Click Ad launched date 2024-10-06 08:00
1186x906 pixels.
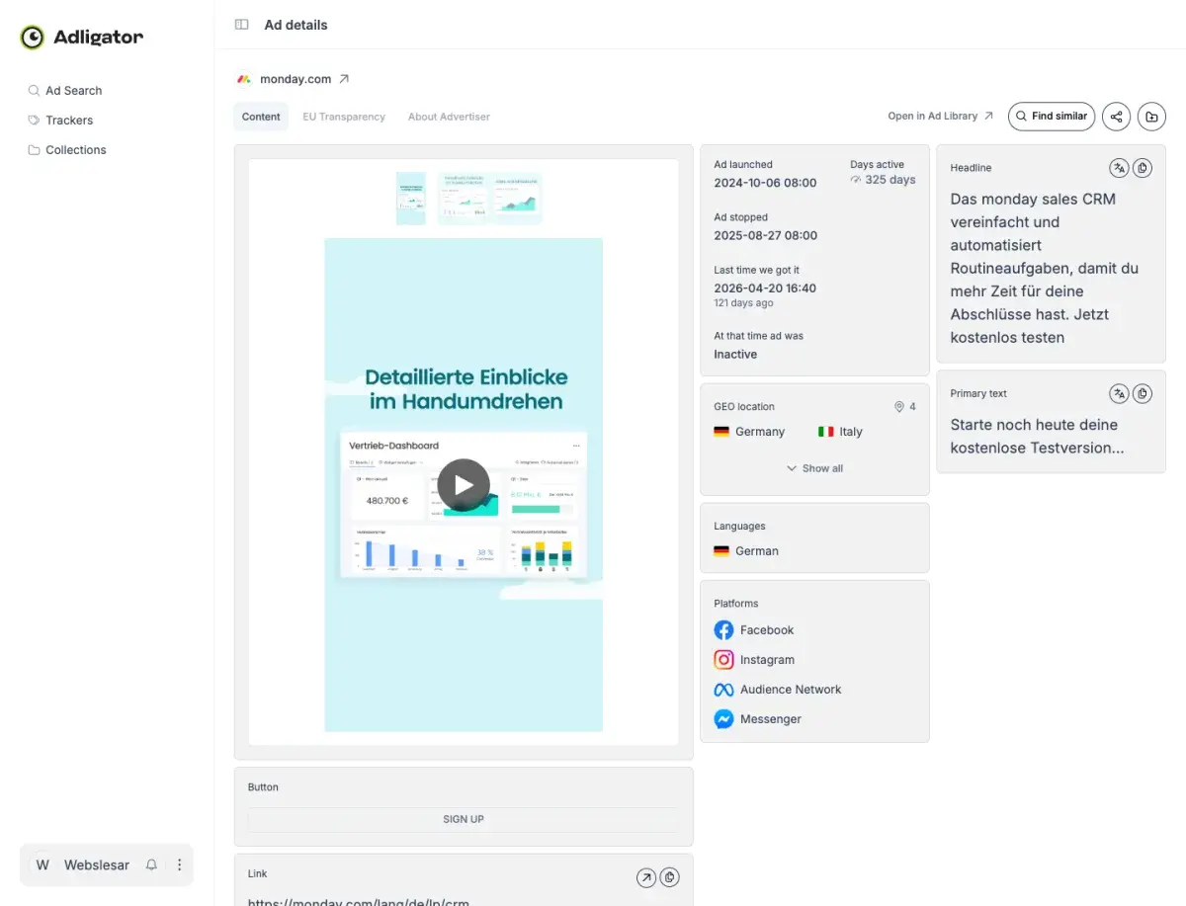(765, 183)
